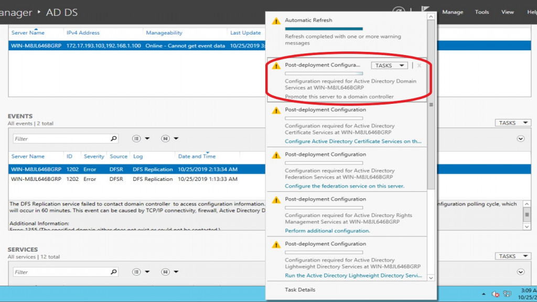Screen dimensions: 537x302
Task: Click warning icon for Rights Management notification
Action: 276,200
